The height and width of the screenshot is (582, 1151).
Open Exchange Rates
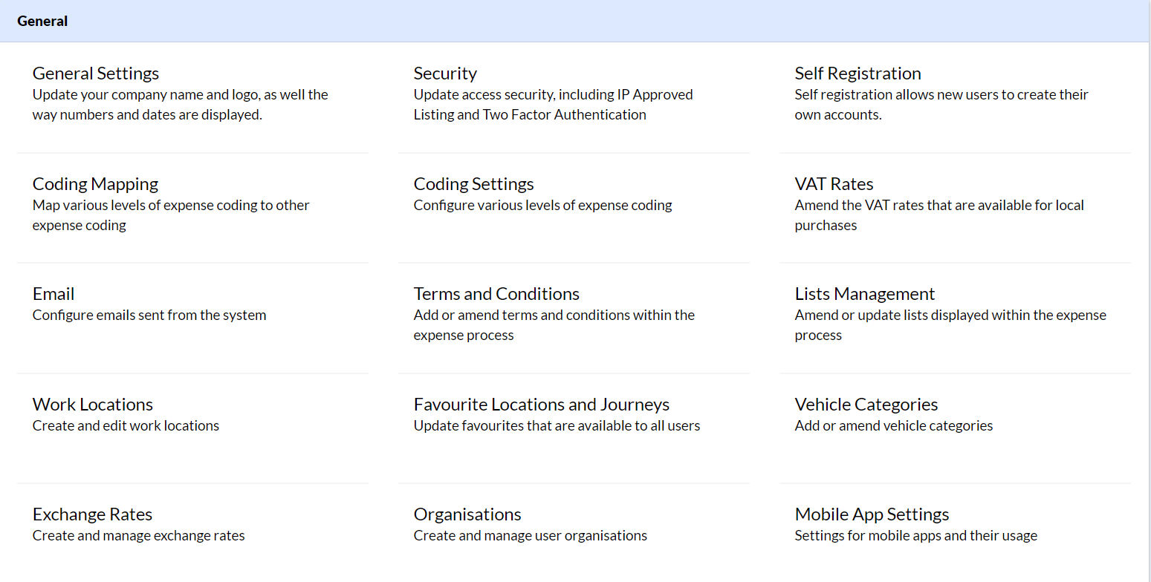pos(92,514)
